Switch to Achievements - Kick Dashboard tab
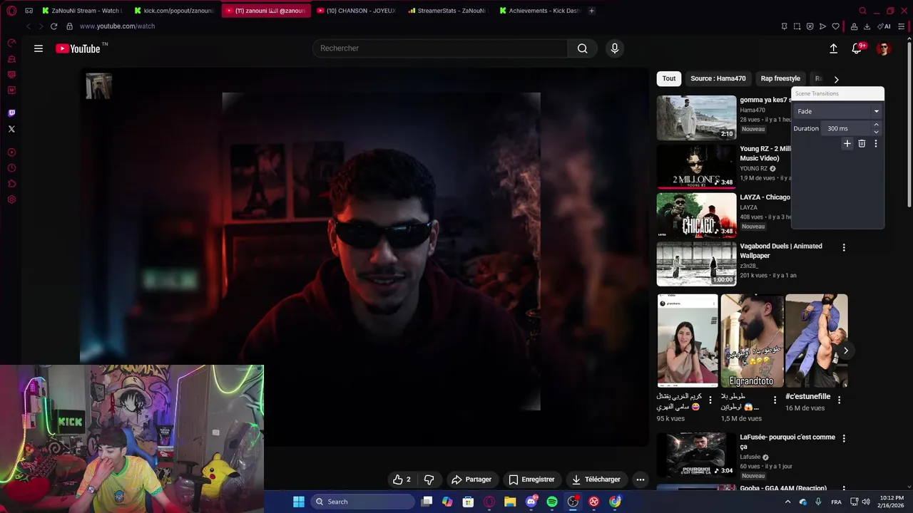The width and height of the screenshot is (913, 513). point(541,11)
